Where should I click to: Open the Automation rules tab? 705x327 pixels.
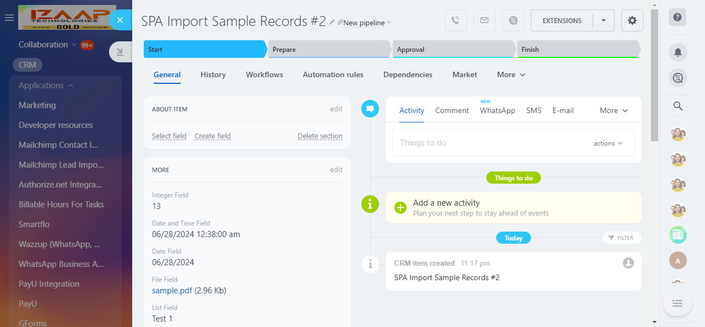coord(333,74)
